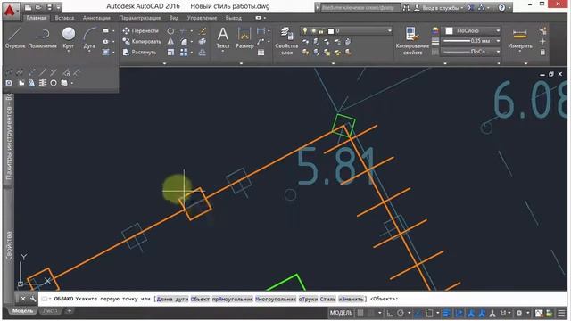Viewport: 571px width, 321px height.
Task: Select the rectangular Array tool icon
Action: coord(184,53)
